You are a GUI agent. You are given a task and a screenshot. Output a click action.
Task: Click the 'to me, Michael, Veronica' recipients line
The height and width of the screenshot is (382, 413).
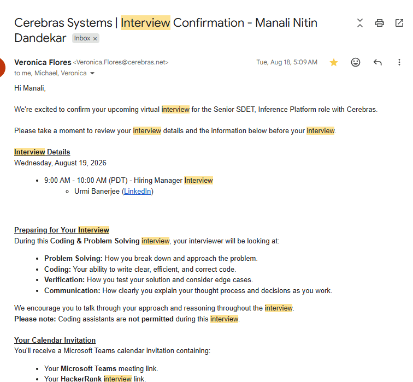pos(50,73)
